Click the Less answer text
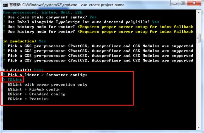The height and width of the screenshot is (133, 204). [x=39, y=70]
